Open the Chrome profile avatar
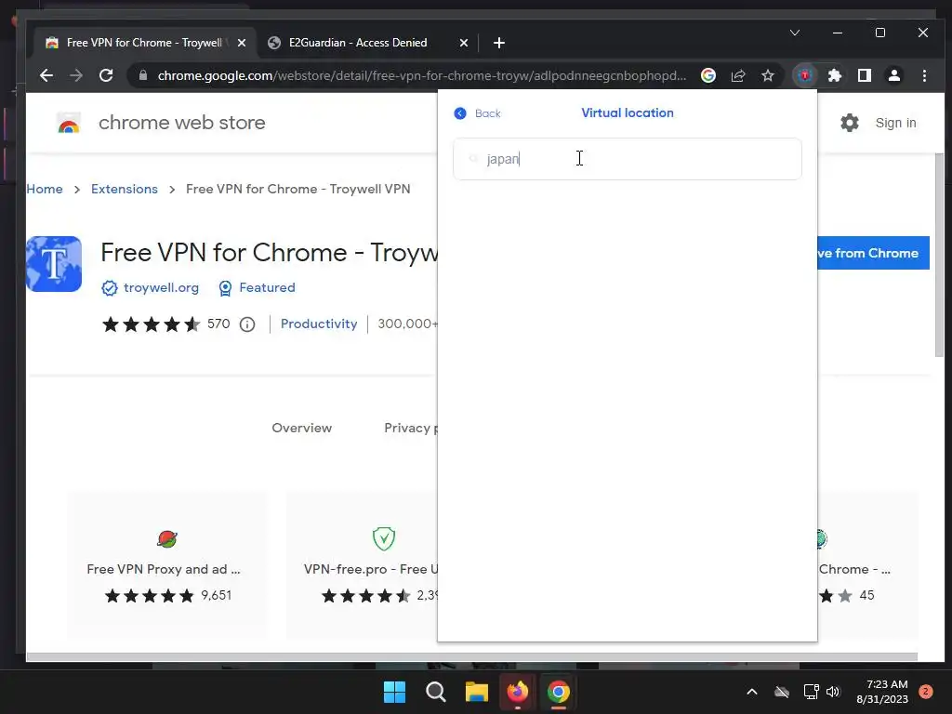This screenshot has width=952, height=714. click(x=894, y=75)
